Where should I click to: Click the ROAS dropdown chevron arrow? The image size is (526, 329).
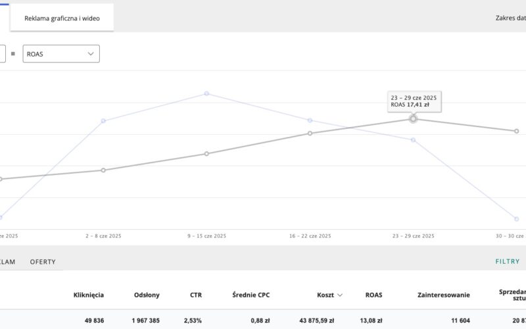click(x=91, y=54)
